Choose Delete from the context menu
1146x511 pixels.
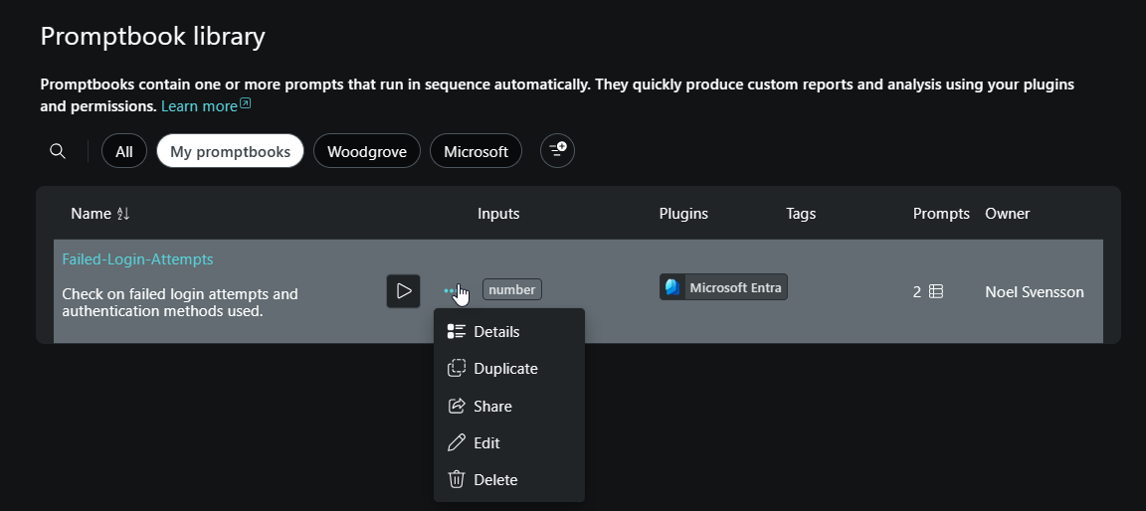click(x=495, y=479)
